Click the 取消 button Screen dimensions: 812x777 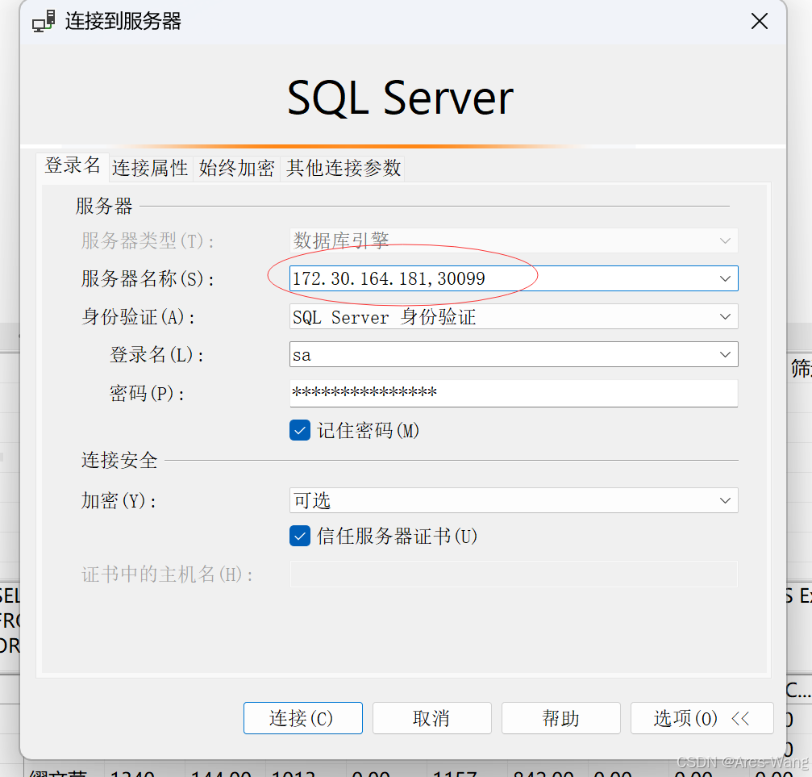(x=432, y=718)
